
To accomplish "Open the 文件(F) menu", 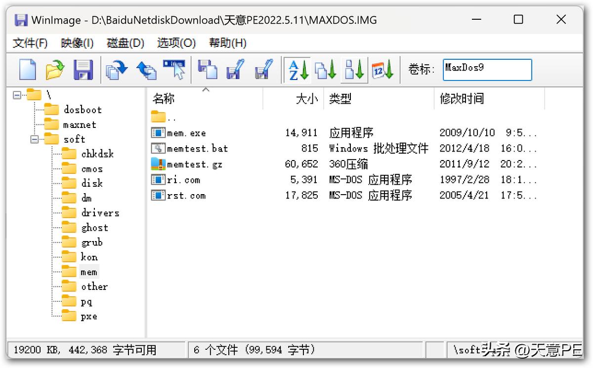I will [30, 43].
